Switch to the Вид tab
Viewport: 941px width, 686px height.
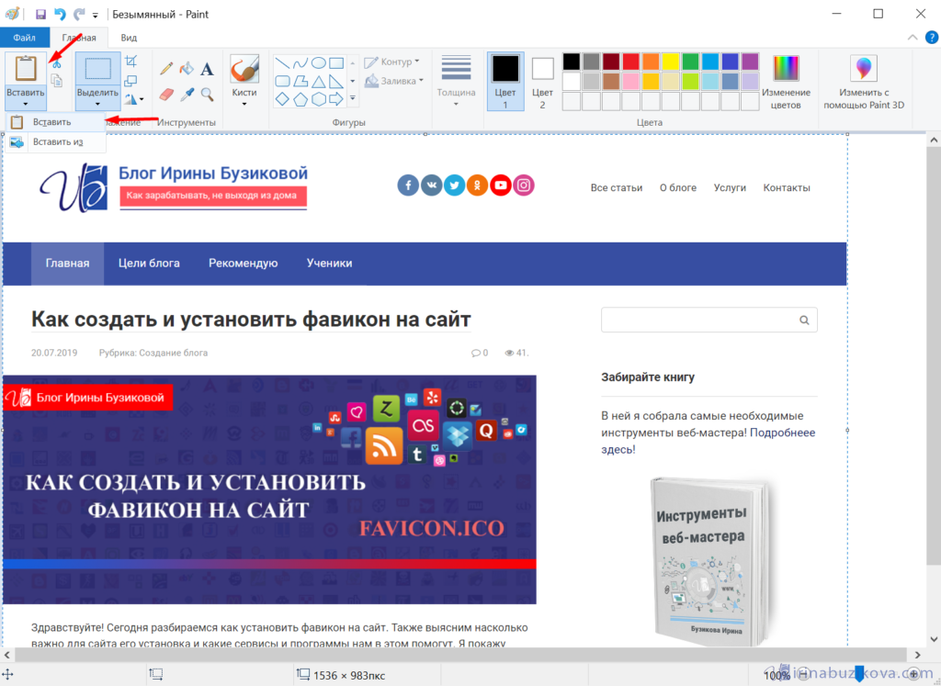(x=130, y=38)
